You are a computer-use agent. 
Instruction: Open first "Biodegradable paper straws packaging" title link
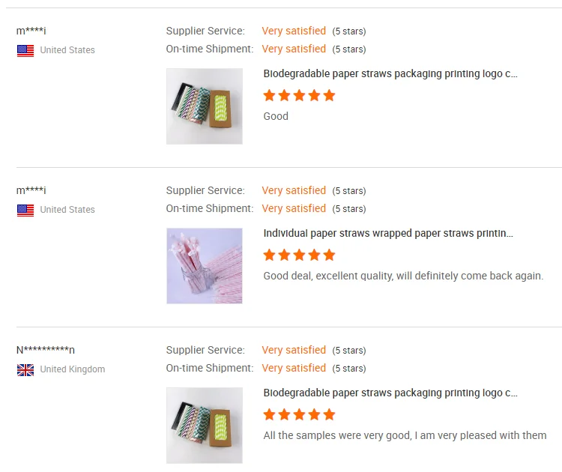390,74
